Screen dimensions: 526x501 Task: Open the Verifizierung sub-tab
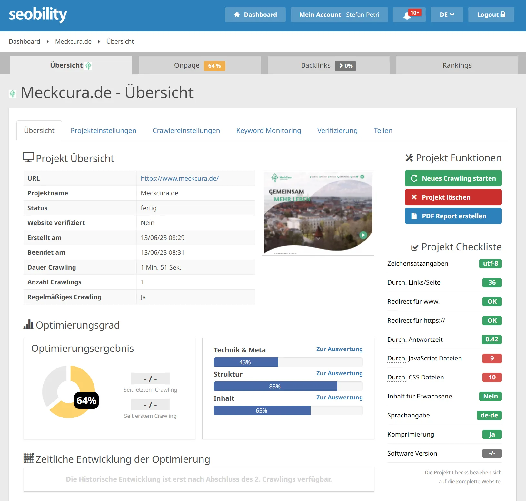[x=337, y=131]
